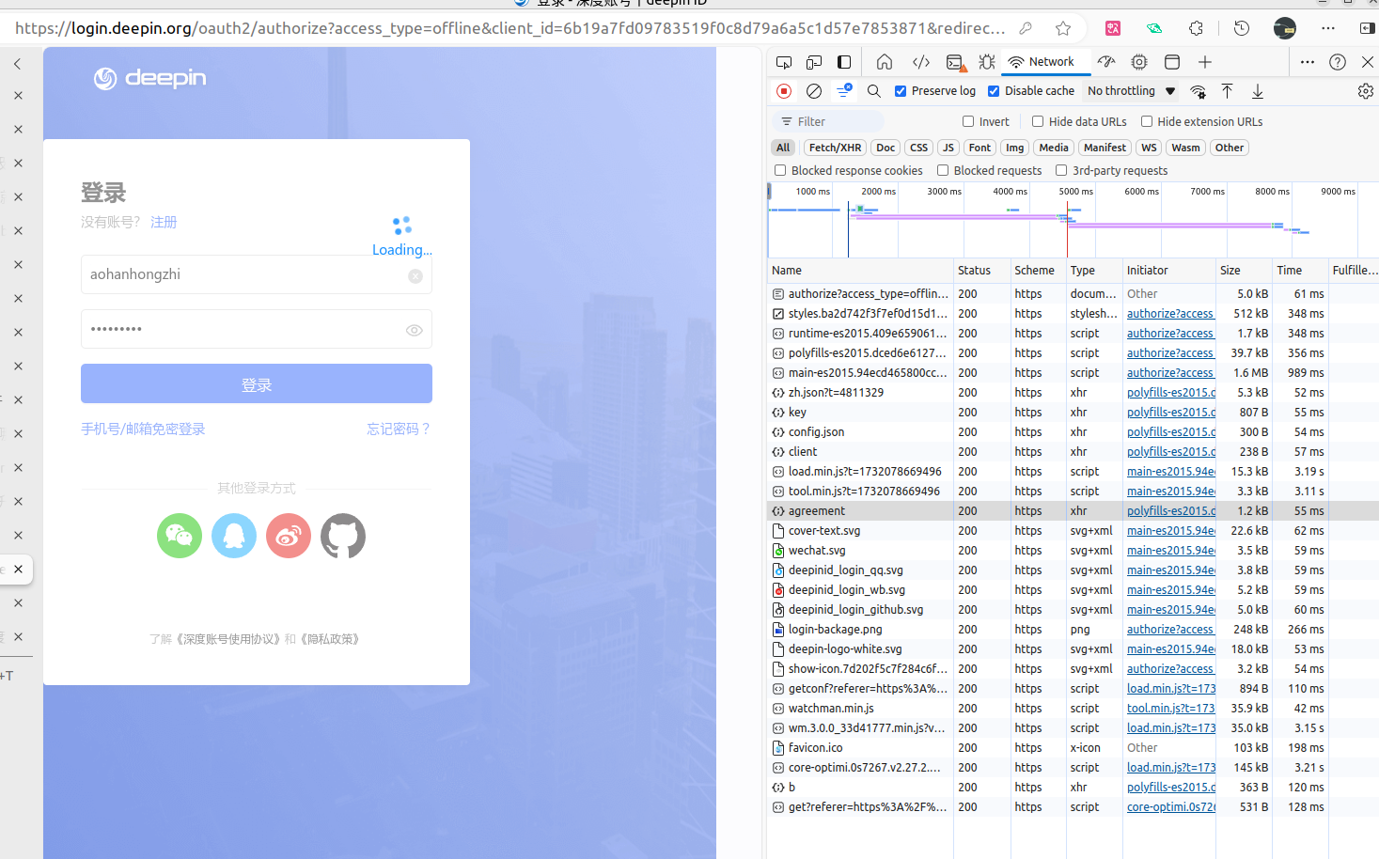The height and width of the screenshot is (859, 1379).
Task: Choose the Weibo login icon
Action: [x=289, y=536]
